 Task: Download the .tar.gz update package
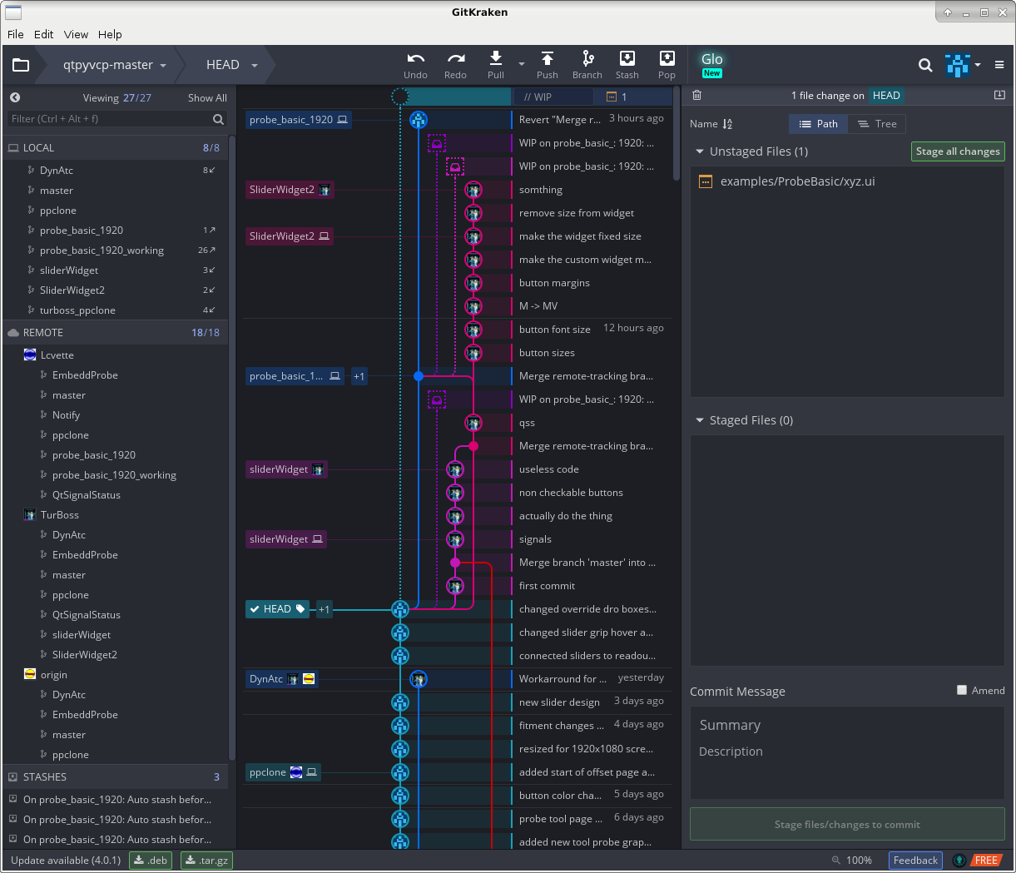point(206,861)
